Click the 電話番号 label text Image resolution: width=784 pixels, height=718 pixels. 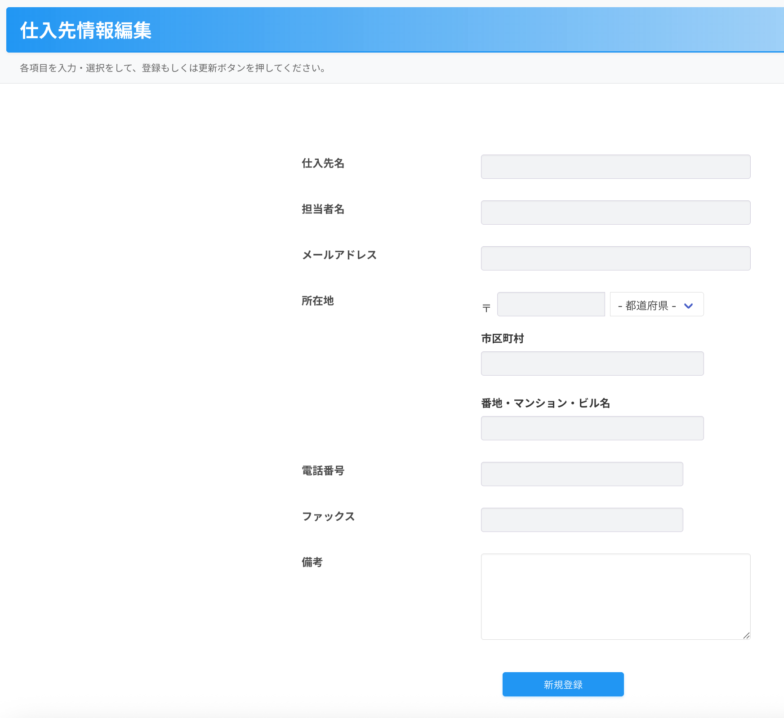pos(323,470)
